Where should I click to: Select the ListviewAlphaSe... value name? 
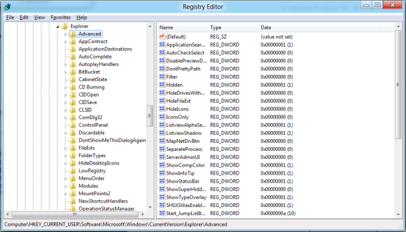tap(186, 125)
